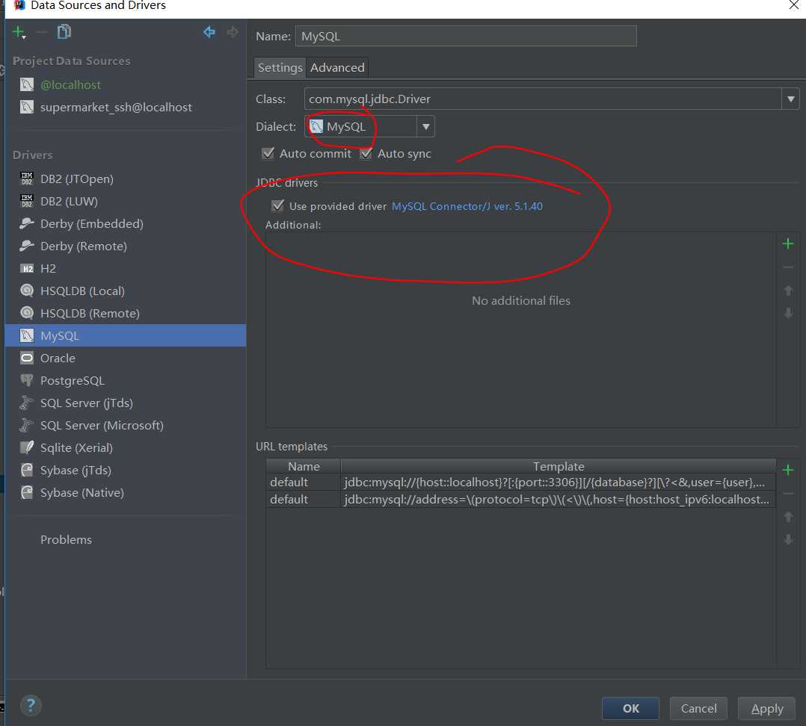The width and height of the screenshot is (806, 726).
Task: Click the @localhost data source icon
Action: click(x=27, y=84)
